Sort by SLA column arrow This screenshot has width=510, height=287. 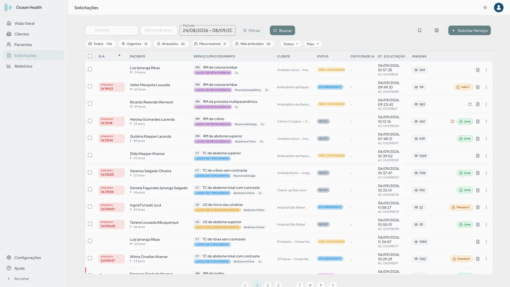(119, 55)
